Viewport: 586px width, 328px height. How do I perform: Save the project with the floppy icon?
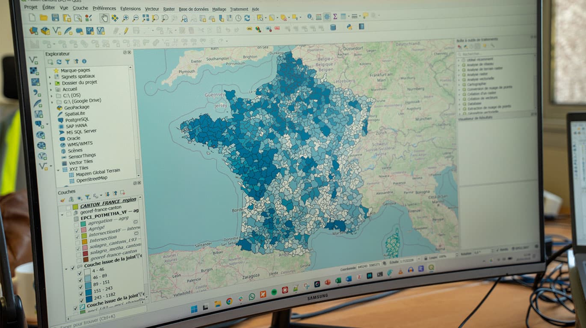55,18
